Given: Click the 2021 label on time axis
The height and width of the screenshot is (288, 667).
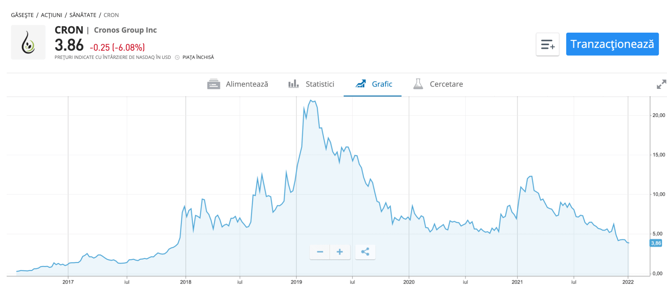Looking at the screenshot, I should (517, 282).
